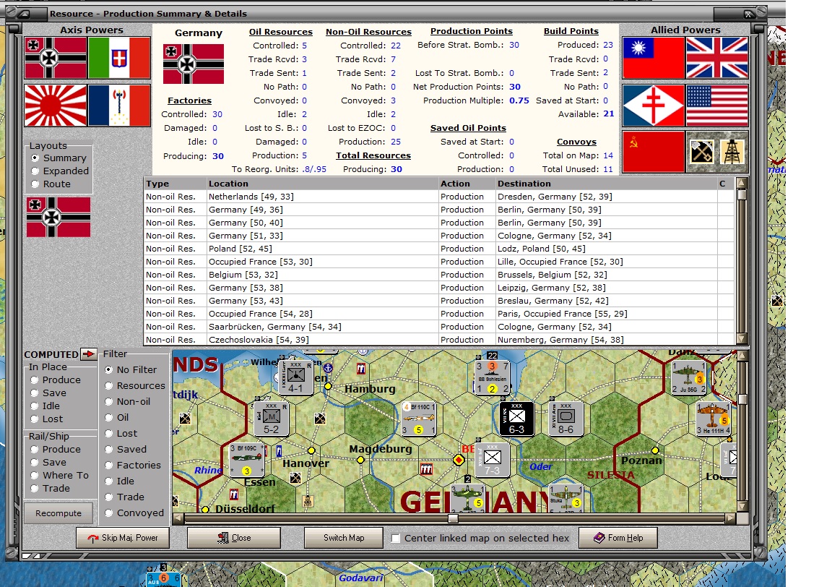832x587 pixels.
Task: Click the map scroll right arrow
Action: click(x=731, y=518)
